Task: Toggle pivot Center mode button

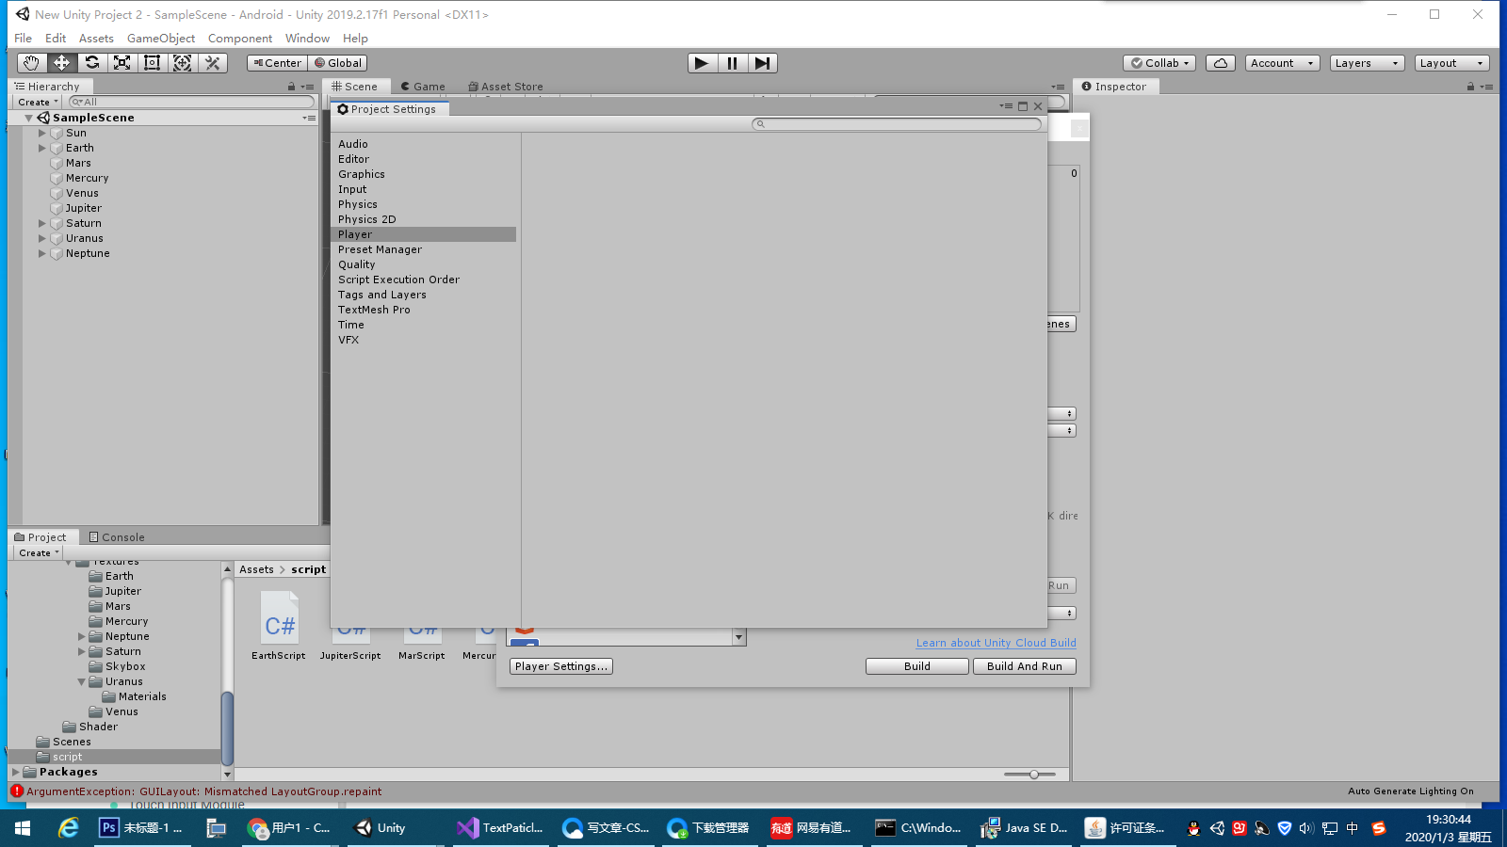Action: pos(278,63)
